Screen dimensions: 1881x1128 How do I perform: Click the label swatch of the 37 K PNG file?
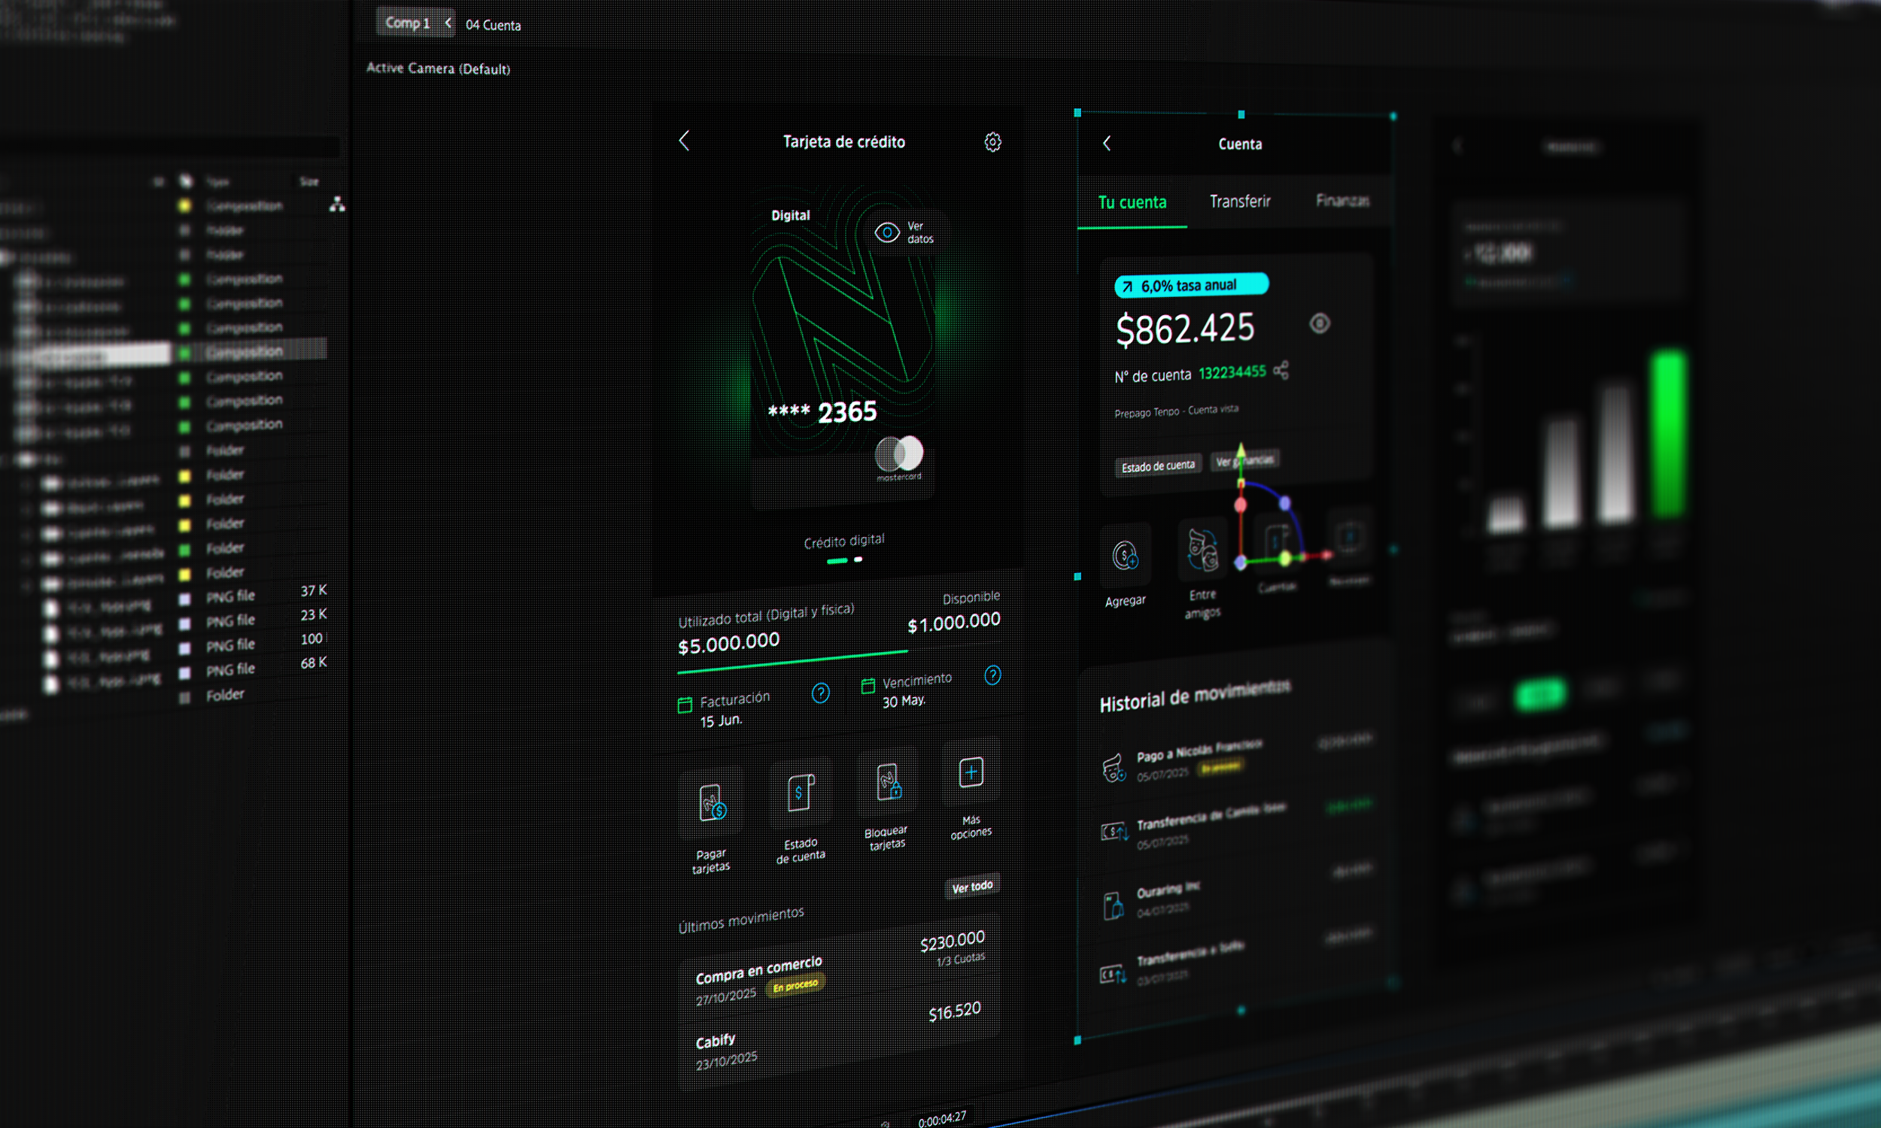tap(184, 599)
